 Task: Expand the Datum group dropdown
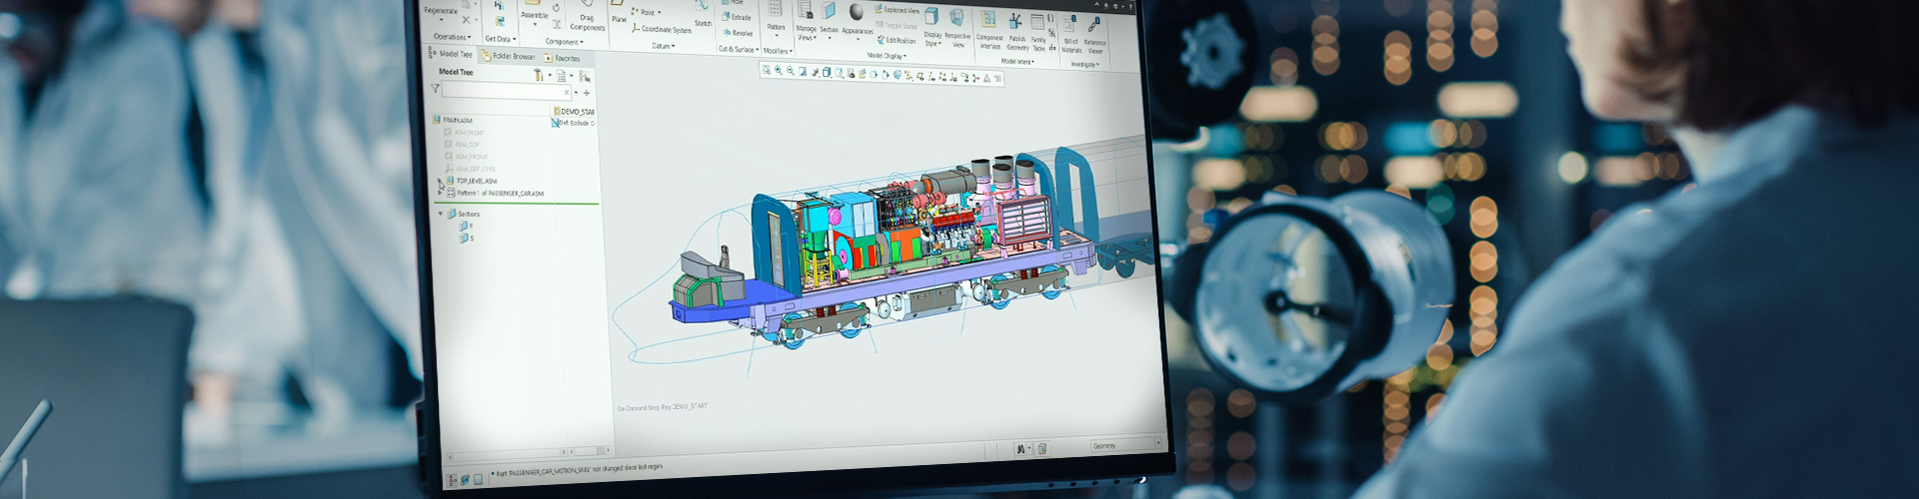pos(663,46)
